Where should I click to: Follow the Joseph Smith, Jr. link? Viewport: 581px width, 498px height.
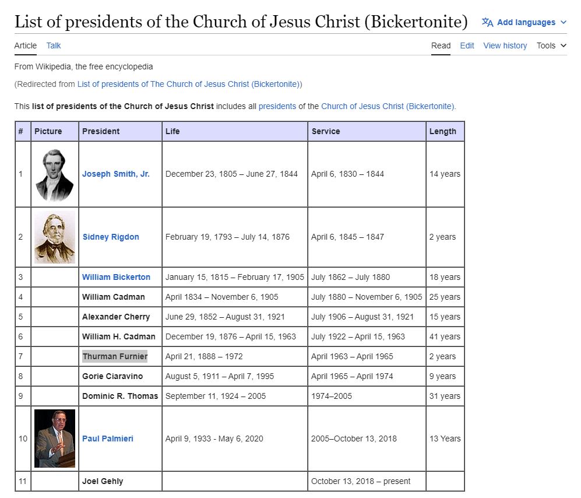tap(115, 174)
